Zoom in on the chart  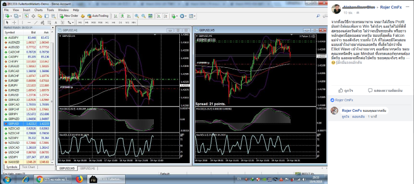[x=137, y=16]
